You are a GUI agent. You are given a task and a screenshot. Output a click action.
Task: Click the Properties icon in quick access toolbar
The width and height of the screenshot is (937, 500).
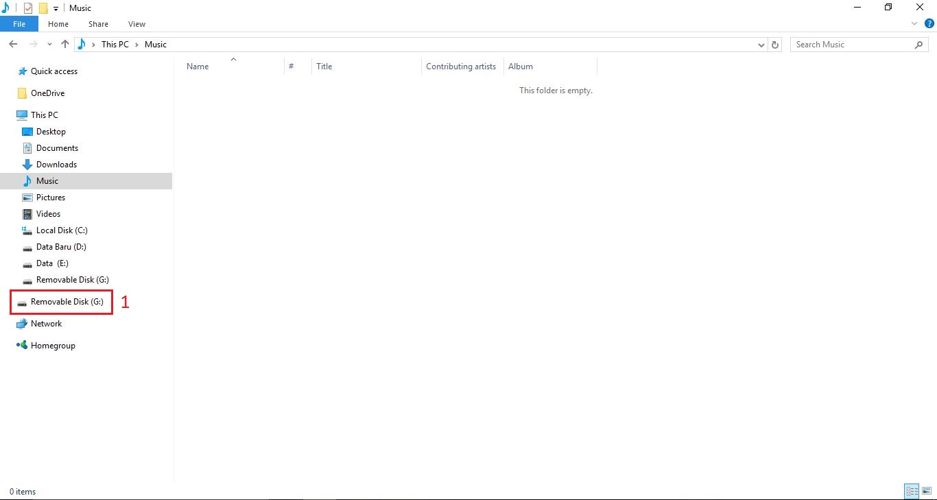pyautogui.click(x=28, y=8)
